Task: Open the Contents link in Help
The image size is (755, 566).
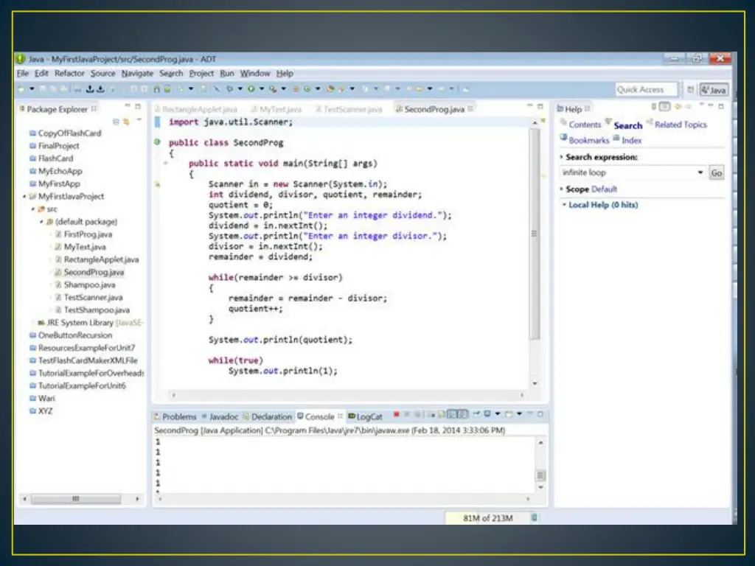Action: [585, 125]
